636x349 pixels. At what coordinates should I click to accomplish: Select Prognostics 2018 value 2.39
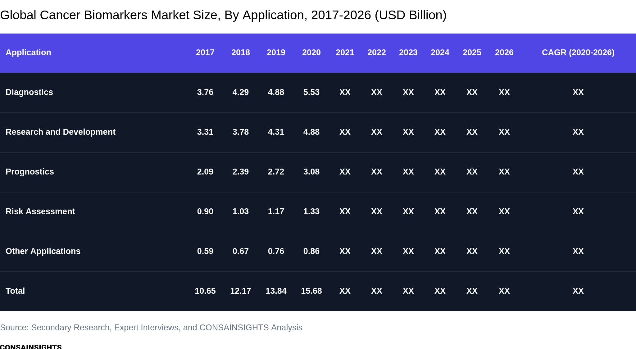coord(241,172)
